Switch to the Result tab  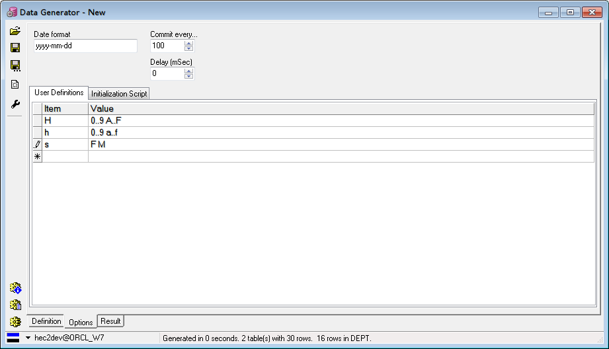point(110,321)
